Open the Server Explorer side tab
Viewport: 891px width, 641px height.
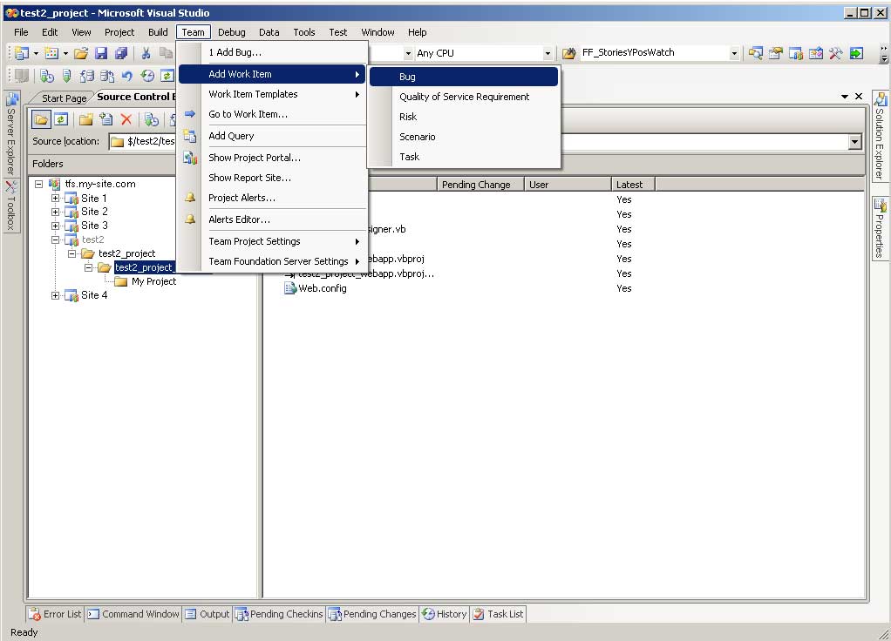pyautogui.click(x=11, y=134)
